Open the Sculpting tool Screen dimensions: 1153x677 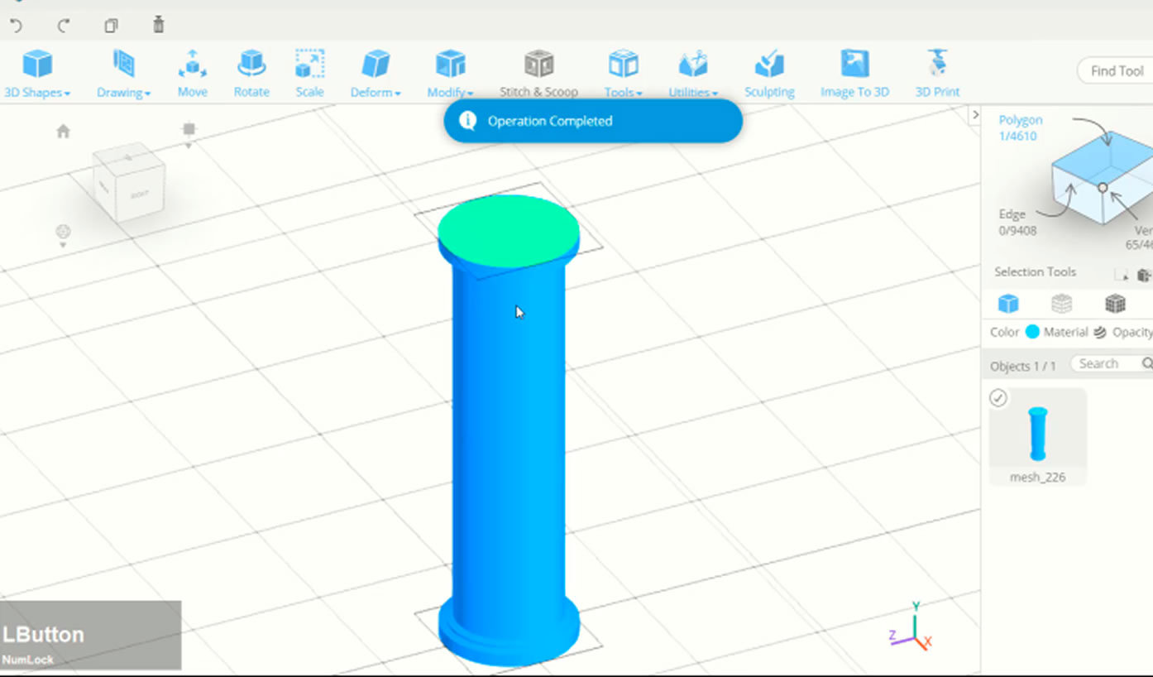[769, 74]
